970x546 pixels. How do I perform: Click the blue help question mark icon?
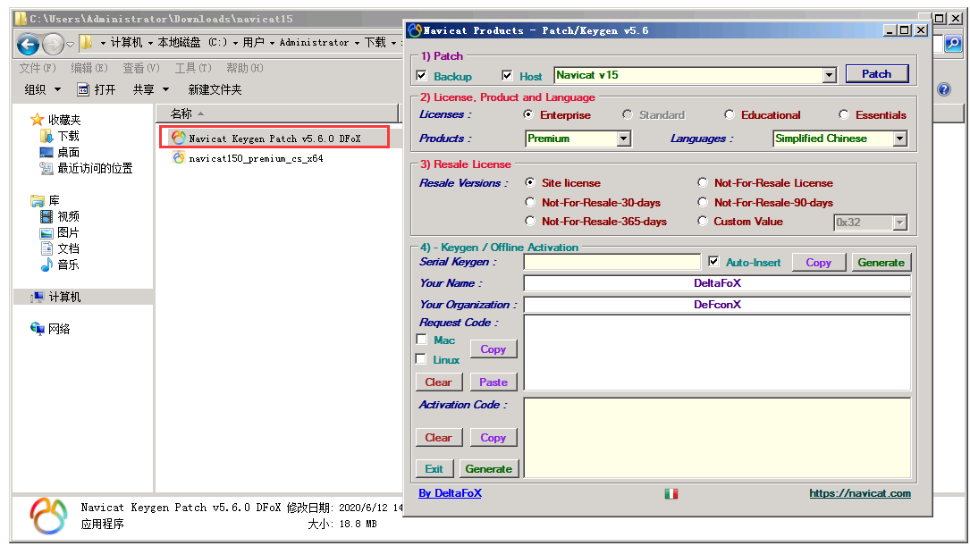click(944, 89)
